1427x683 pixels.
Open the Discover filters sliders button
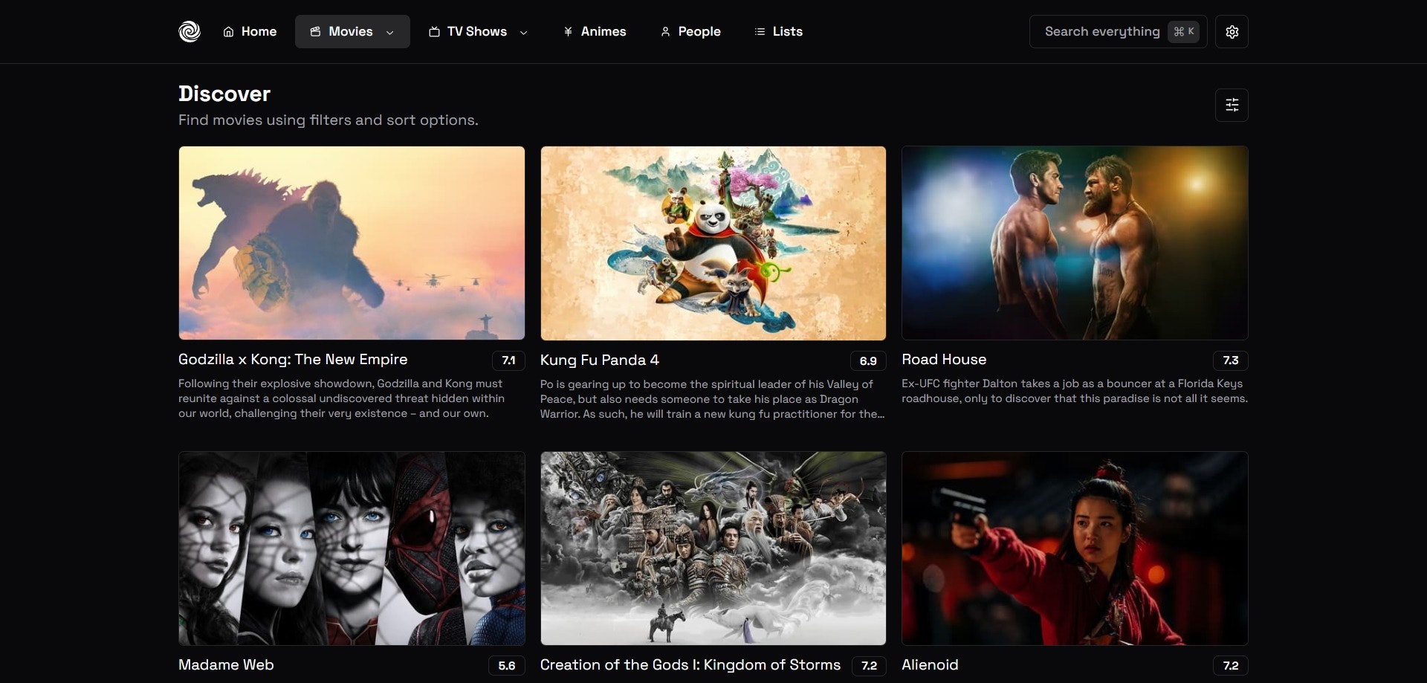pos(1232,105)
